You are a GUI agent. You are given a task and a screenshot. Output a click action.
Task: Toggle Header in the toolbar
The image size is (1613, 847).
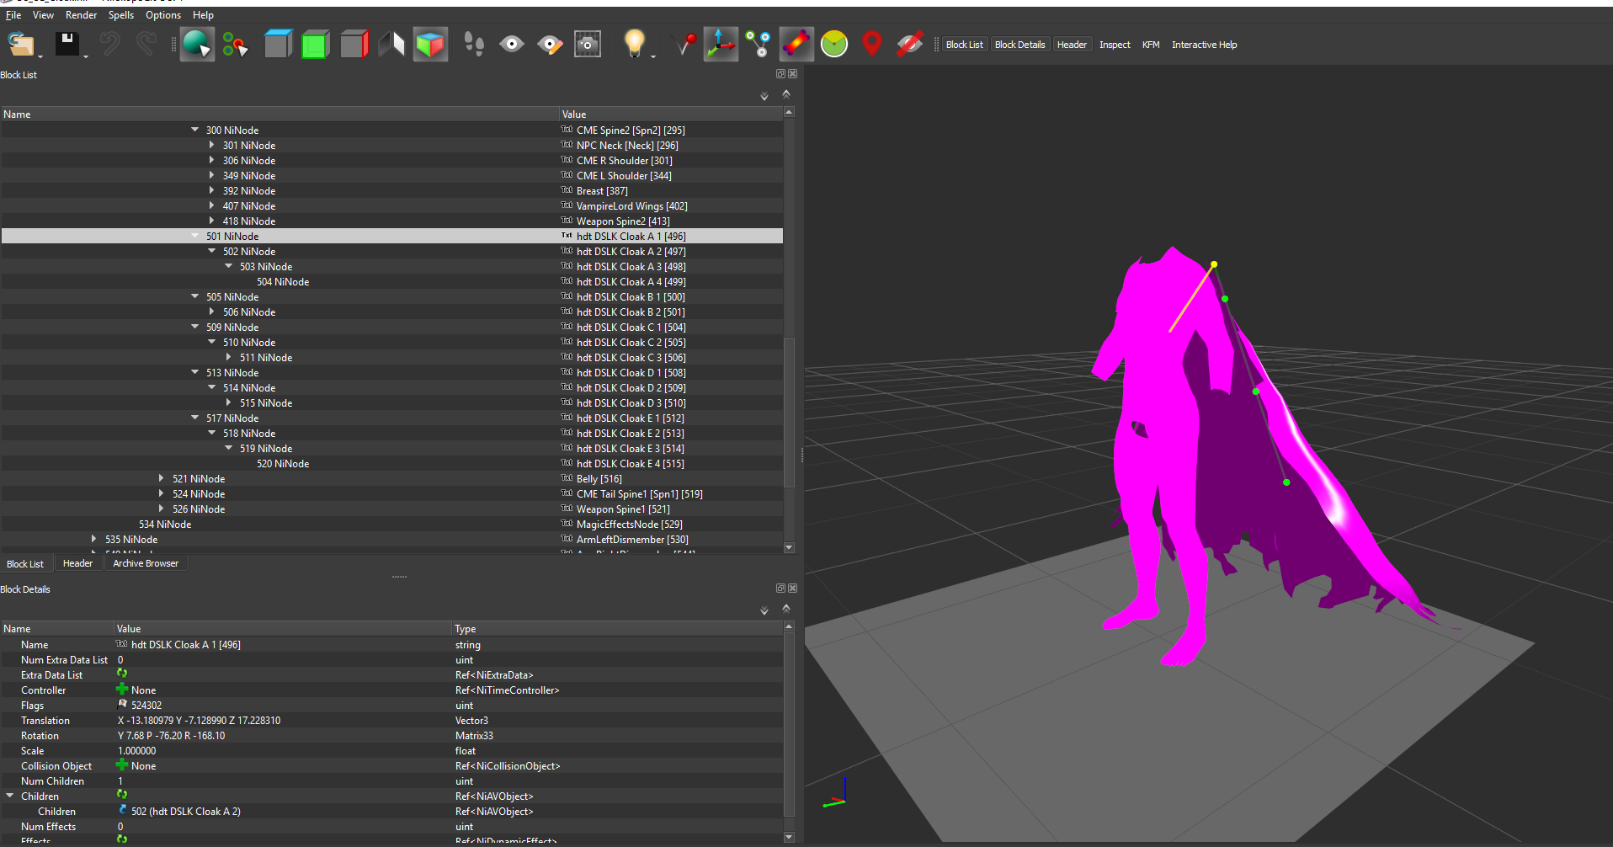[1072, 45]
